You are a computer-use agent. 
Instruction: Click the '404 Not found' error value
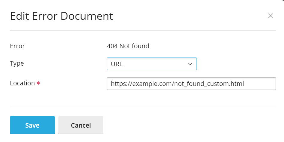[x=128, y=46]
